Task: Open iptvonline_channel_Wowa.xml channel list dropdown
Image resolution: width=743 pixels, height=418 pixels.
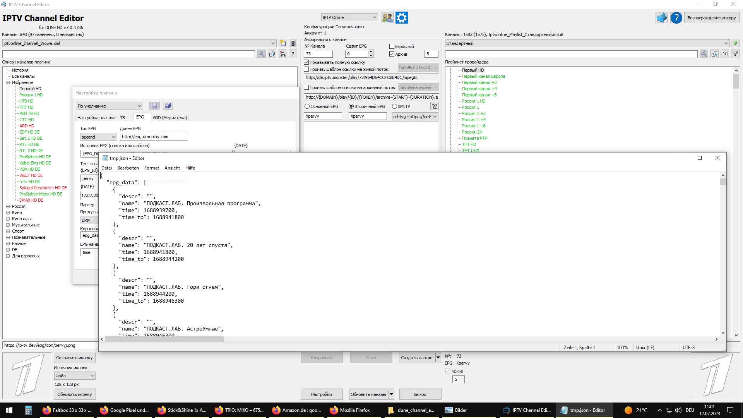Action: pyautogui.click(x=139, y=43)
